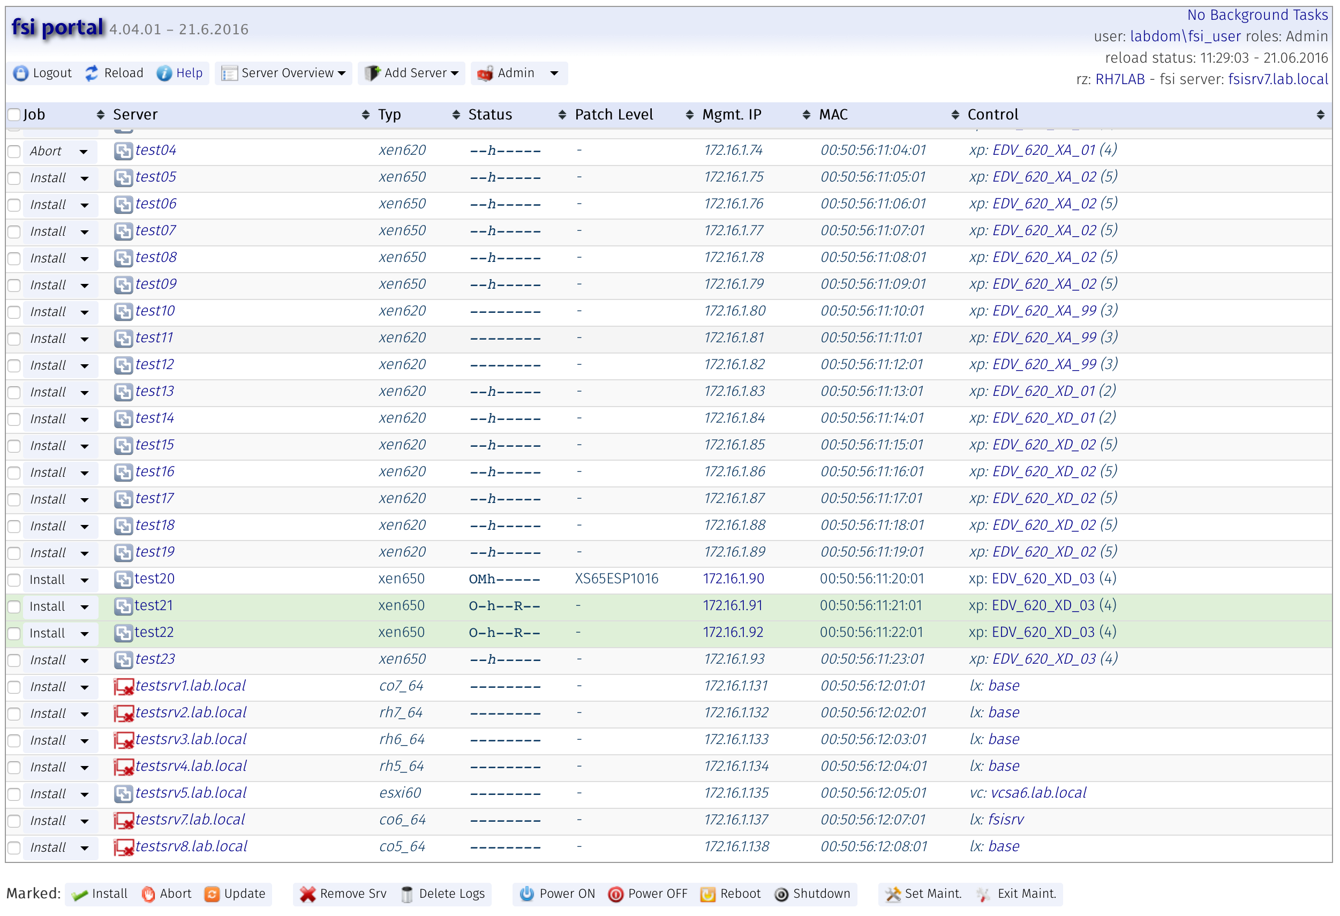Click the Abort hand icon for marked
This screenshot has height=916, width=1340.
tap(148, 895)
